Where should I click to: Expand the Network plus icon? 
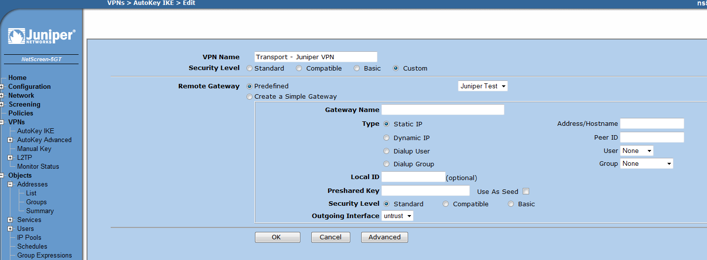2,96
